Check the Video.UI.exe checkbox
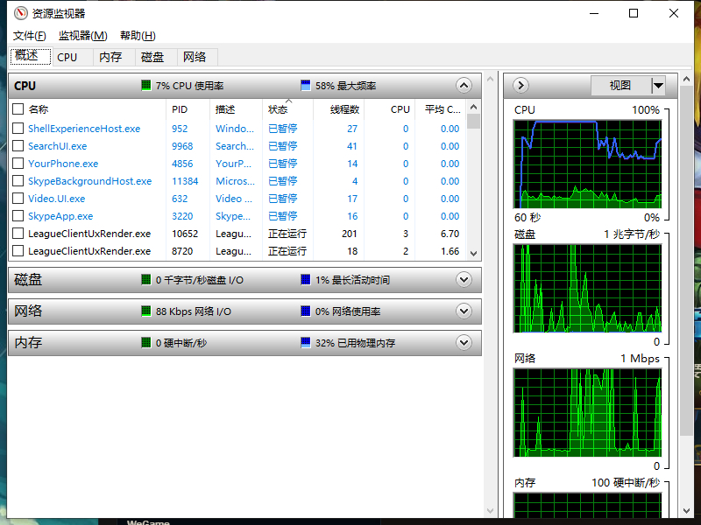 [18, 199]
